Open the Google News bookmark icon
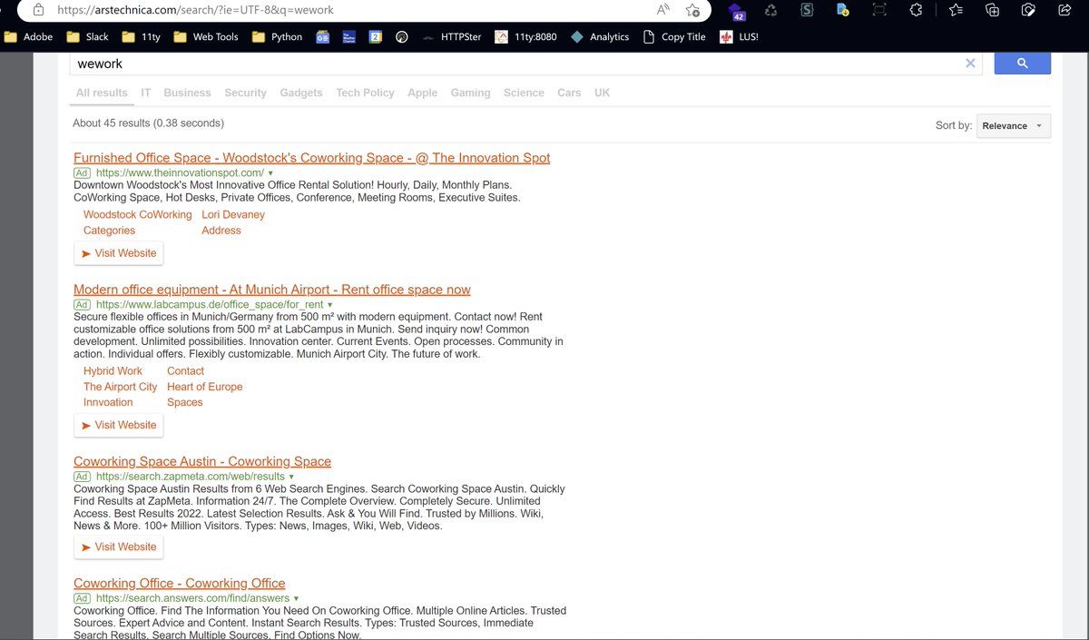Screen dimensions: 1089x640 click(x=322, y=37)
